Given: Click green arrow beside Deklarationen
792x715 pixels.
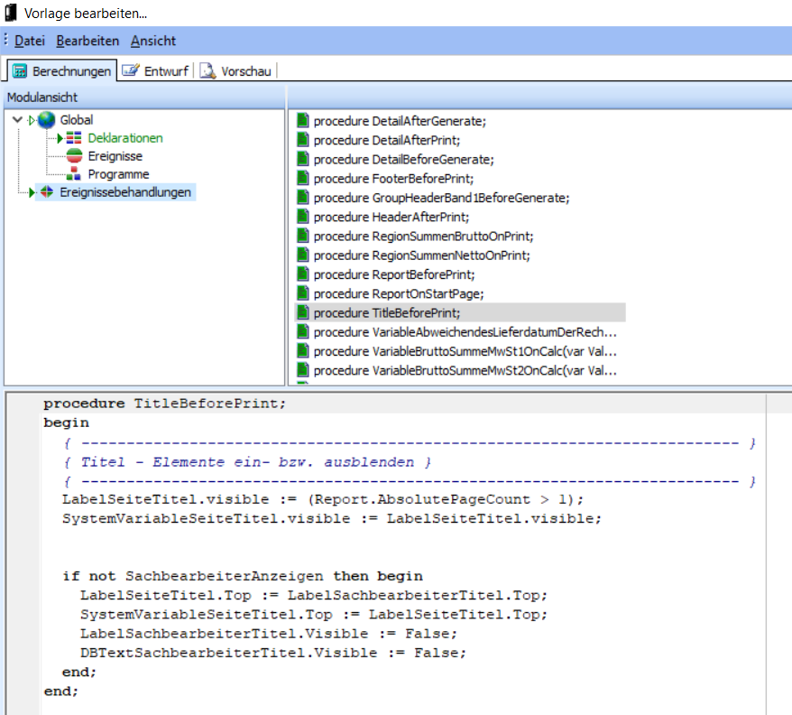Looking at the screenshot, I should click(x=60, y=138).
